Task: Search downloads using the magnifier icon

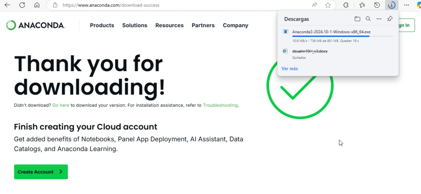Action: (368, 19)
